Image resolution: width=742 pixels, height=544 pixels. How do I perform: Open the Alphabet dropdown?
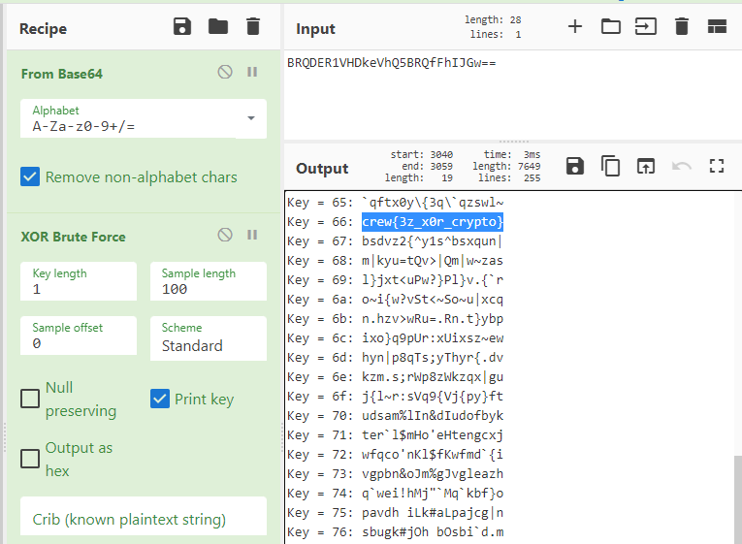coord(144,118)
